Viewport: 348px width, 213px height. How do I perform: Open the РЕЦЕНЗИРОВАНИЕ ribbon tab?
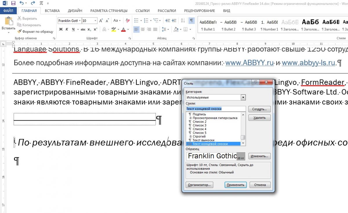[x=200, y=11]
